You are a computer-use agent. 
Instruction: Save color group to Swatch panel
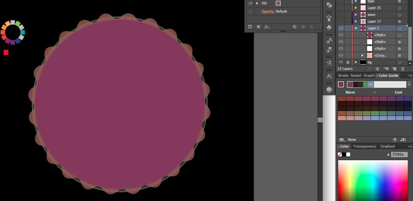(403, 140)
